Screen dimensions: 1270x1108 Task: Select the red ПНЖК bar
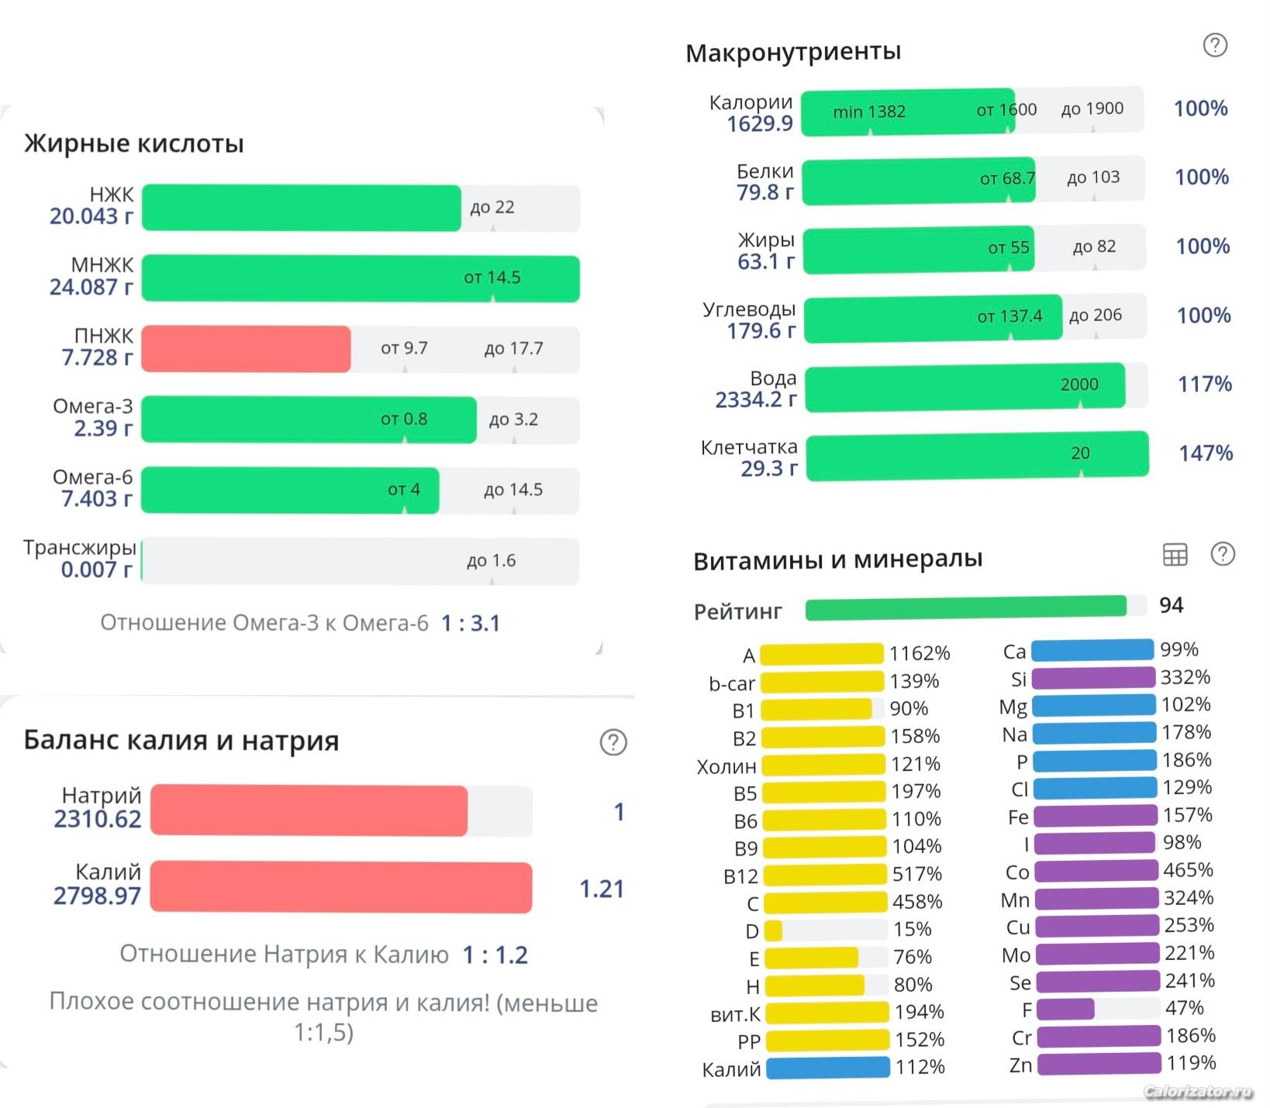tap(246, 349)
